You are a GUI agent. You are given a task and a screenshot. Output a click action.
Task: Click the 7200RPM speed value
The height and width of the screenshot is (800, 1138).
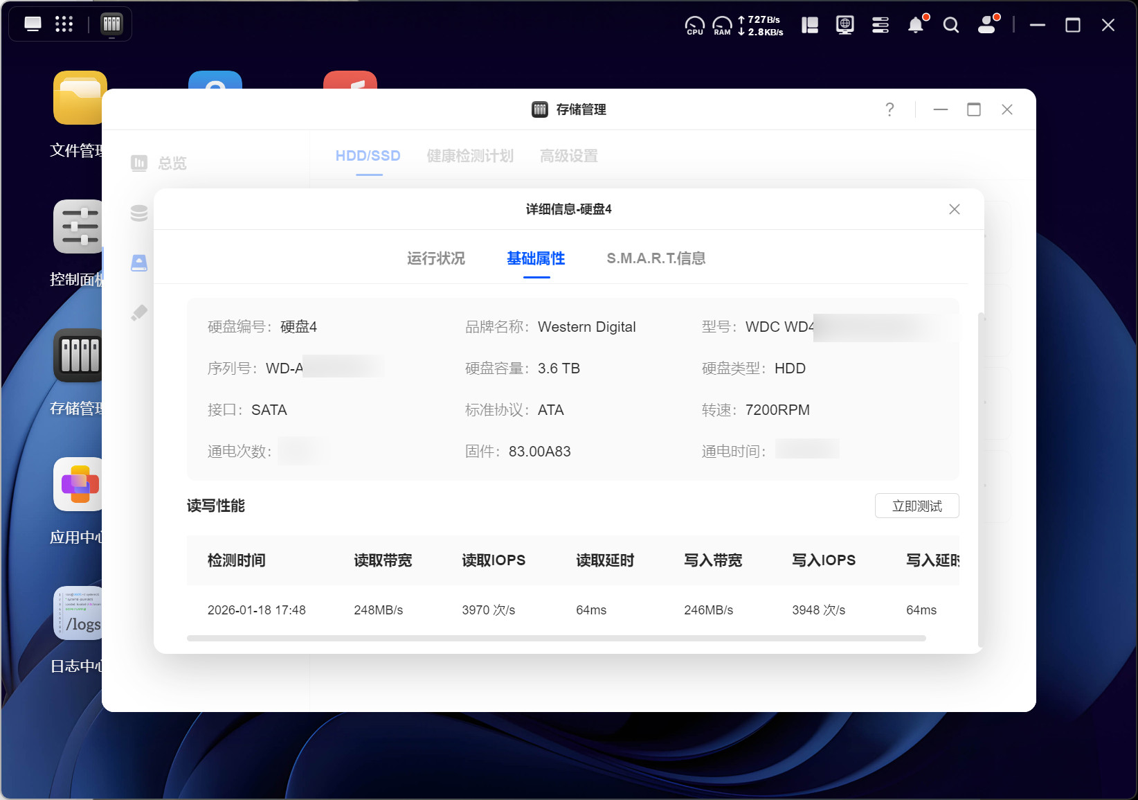pos(777,410)
